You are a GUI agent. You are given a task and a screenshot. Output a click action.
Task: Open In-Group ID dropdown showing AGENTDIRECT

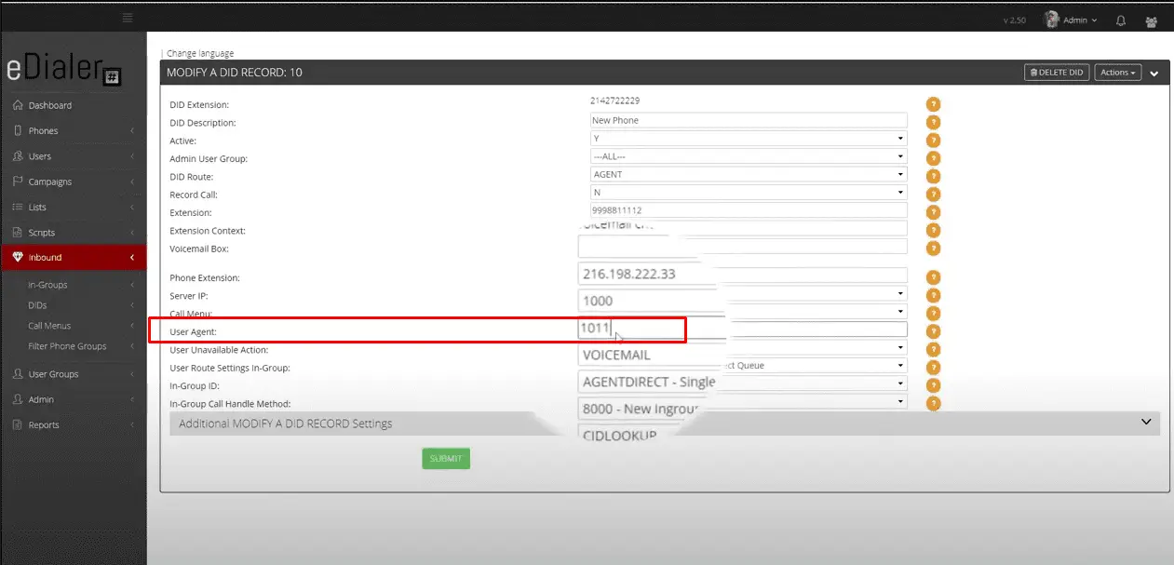tap(742, 383)
